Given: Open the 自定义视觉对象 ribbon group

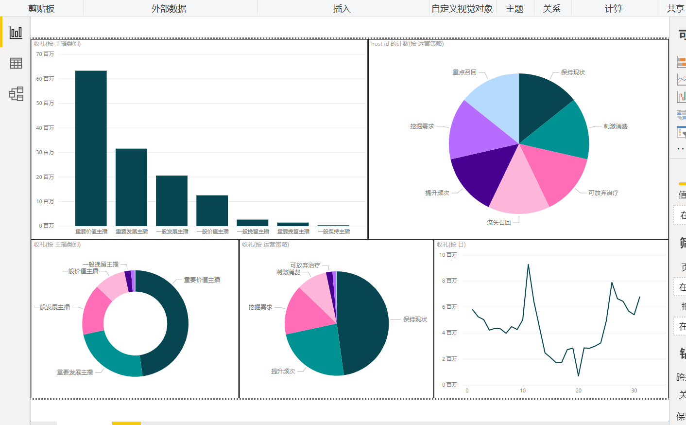Looking at the screenshot, I should 462,8.
